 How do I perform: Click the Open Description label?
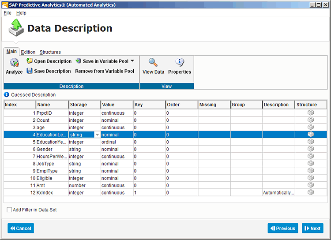(53, 61)
